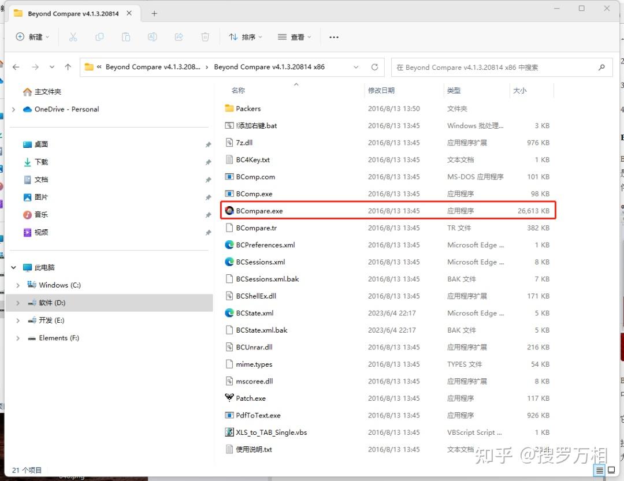Unpin 音乐 from the quick access sidebar
Viewport: 624px width, 481px height.
pyautogui.click(x=209, y=214)
